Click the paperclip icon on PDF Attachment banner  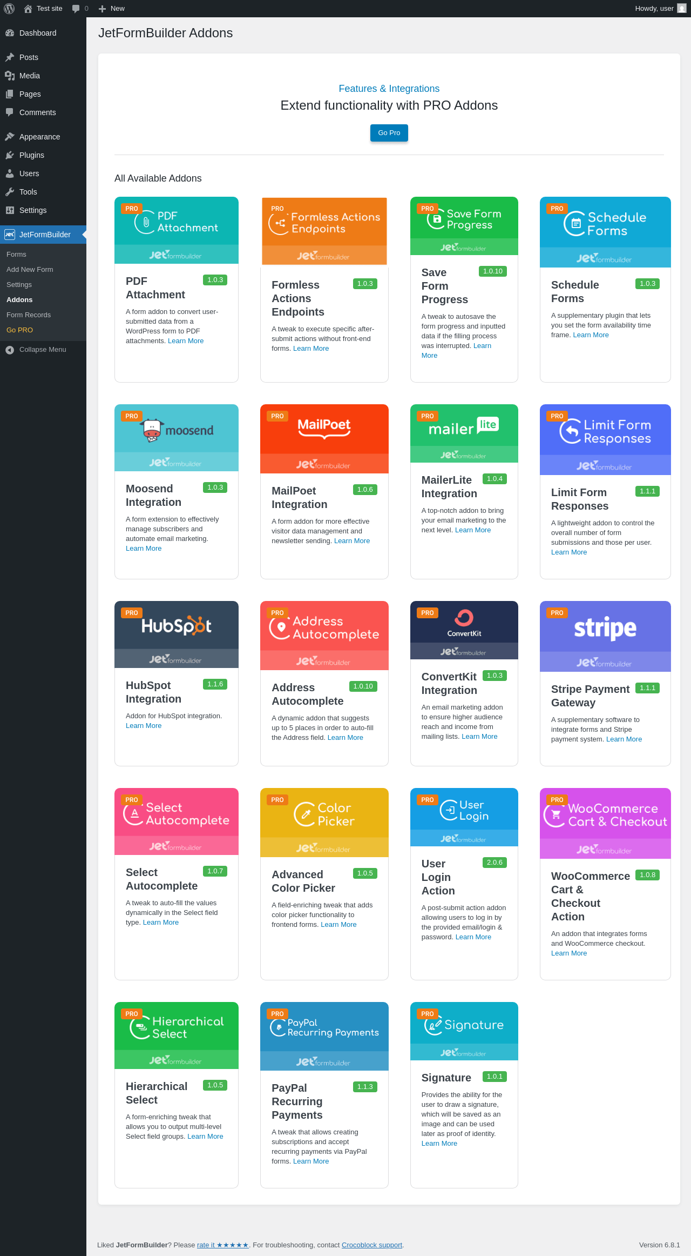tap(145, 222)
